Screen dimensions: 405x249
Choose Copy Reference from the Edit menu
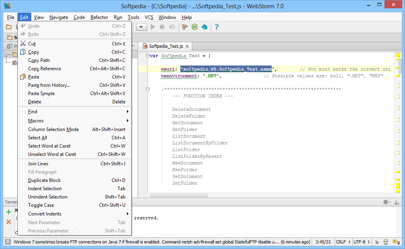(x=75, y=69)
